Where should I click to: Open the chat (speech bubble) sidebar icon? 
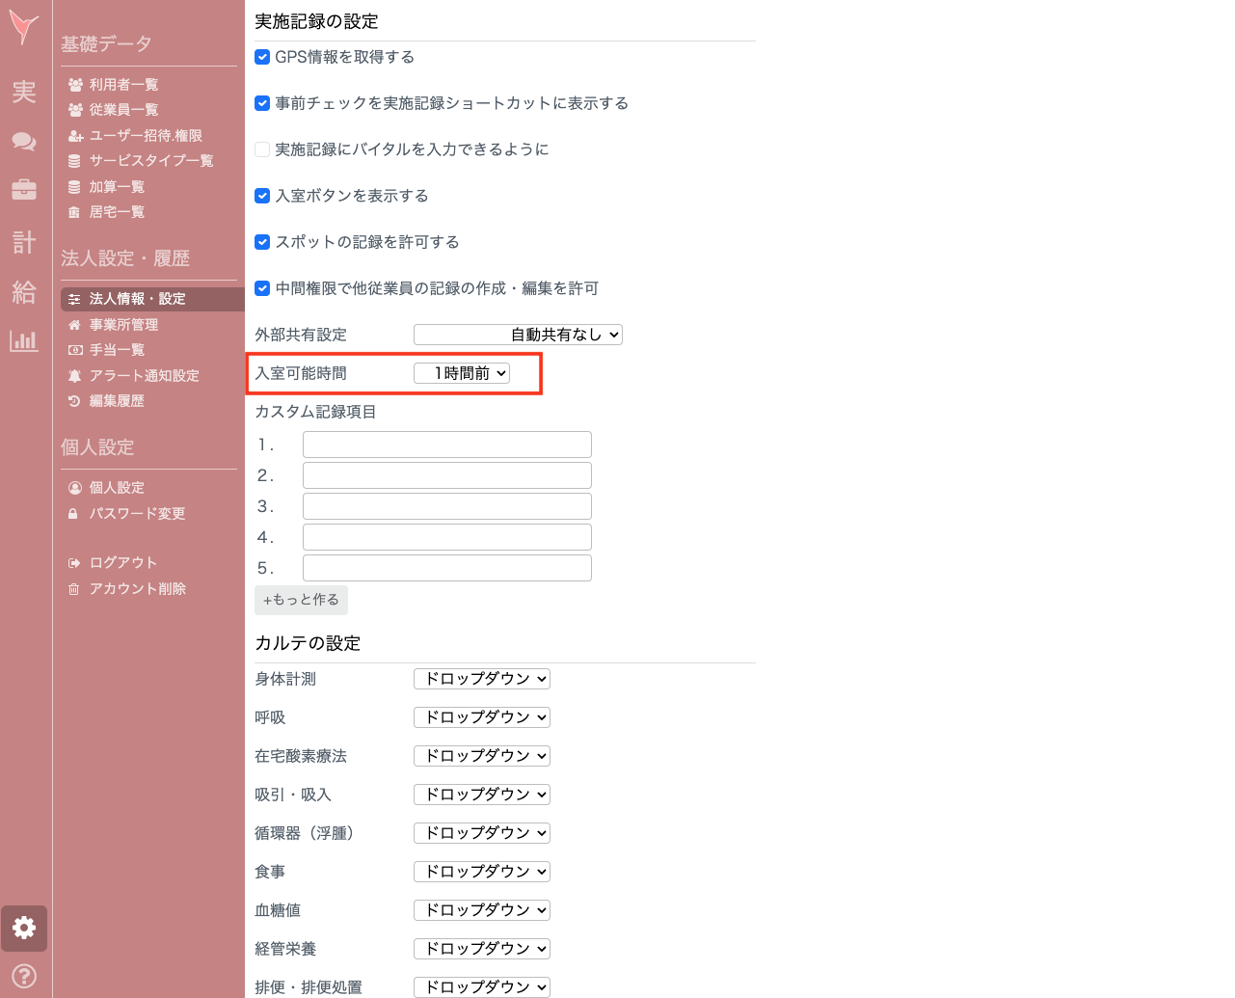(23, 142)
